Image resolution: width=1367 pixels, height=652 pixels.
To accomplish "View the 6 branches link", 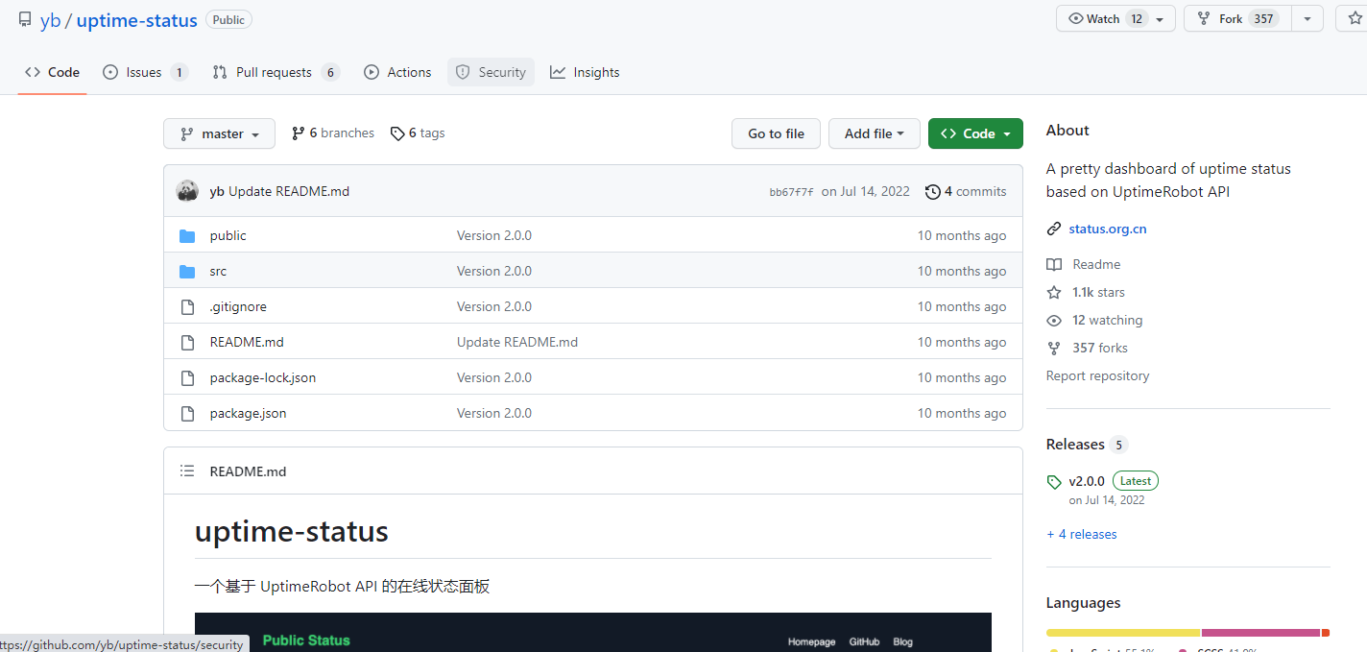I will pos(333,133).
